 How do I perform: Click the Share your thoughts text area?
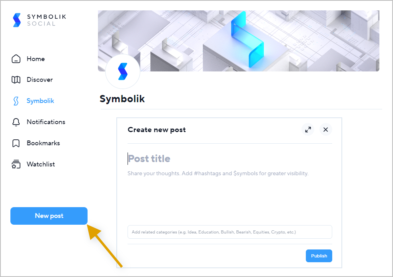229,195
